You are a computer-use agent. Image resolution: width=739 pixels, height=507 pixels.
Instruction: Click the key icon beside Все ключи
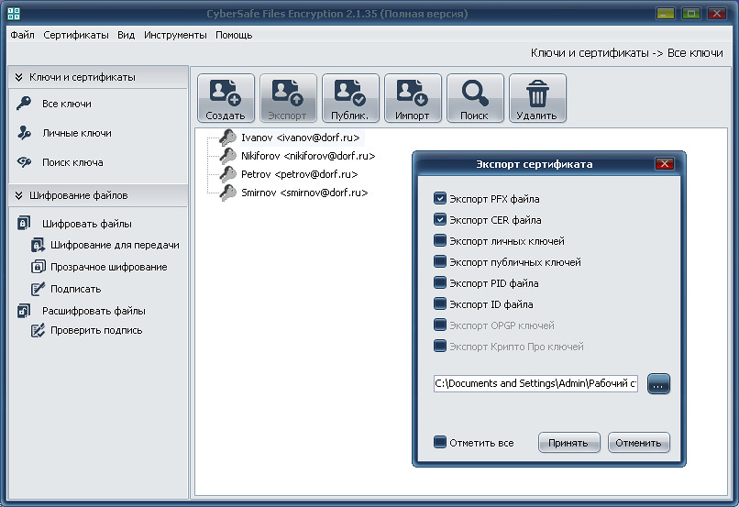point(24,104)
